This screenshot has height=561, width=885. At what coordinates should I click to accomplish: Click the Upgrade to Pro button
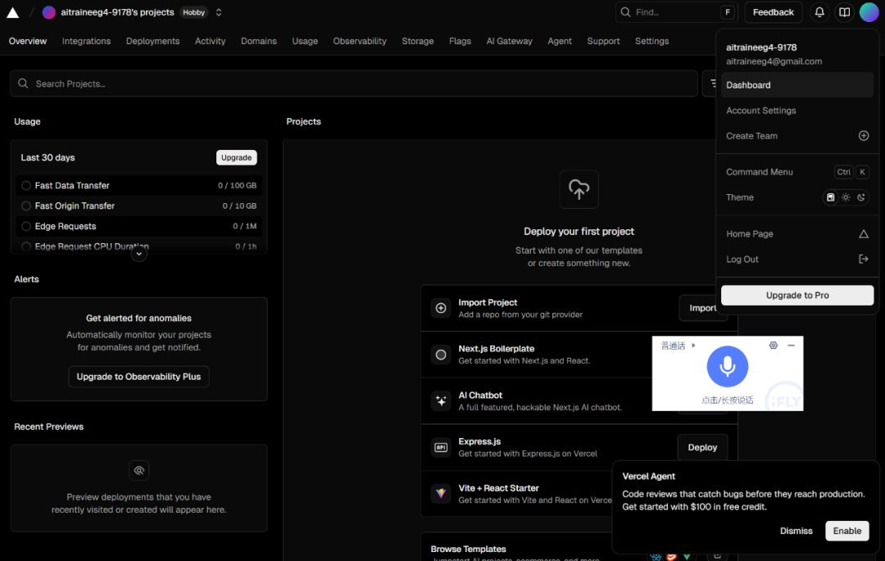(x=796, y=296)
